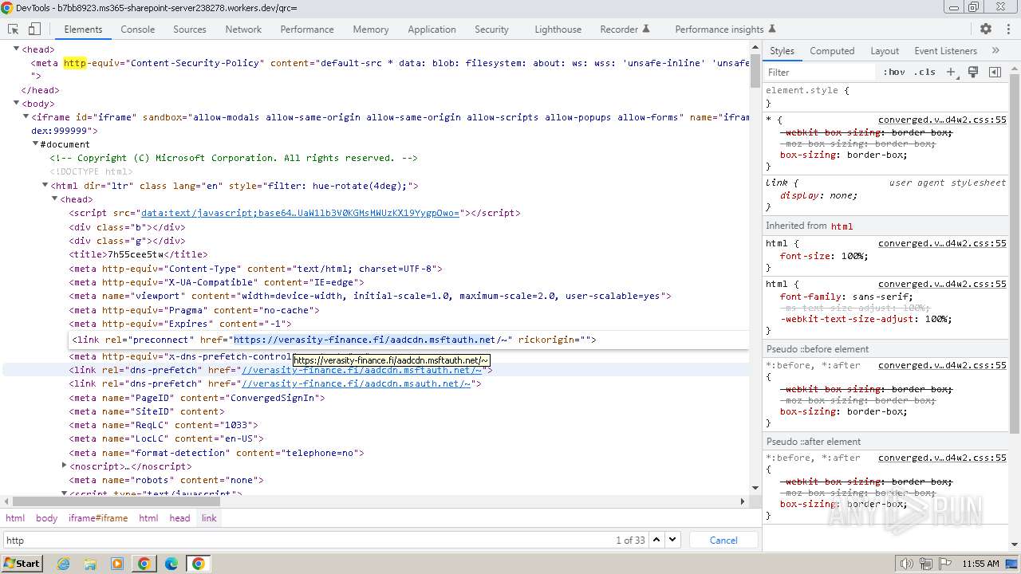The width and height of the screenshot is (1021, 574).
Task: Select the meta PageID ConvergedSignIn row
Action: point(197,398)
